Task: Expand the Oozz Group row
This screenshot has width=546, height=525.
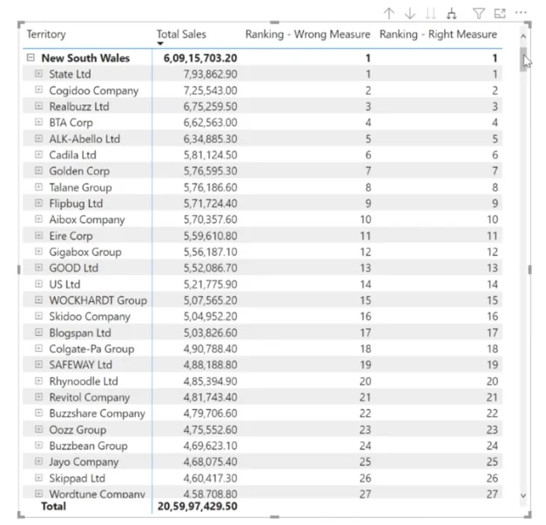Action: pos(38,429)
